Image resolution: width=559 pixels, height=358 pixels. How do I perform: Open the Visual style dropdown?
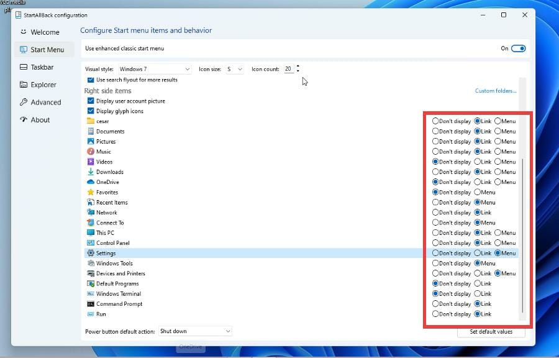click(x=155, y=69)
